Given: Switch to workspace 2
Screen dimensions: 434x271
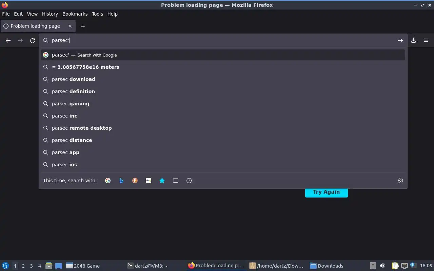Looking at the screenshot, I should (23, 266).
